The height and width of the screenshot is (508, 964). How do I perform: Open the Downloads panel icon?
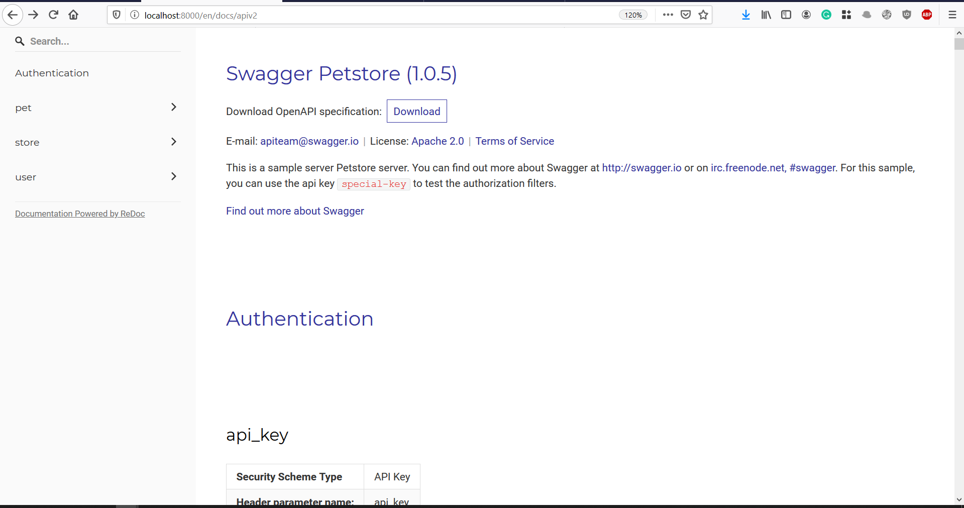(x=745, y=15)
